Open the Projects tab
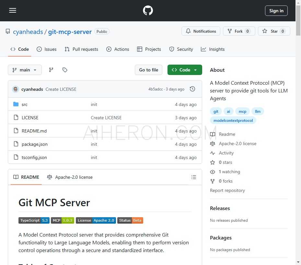 [x=149, y=49]
